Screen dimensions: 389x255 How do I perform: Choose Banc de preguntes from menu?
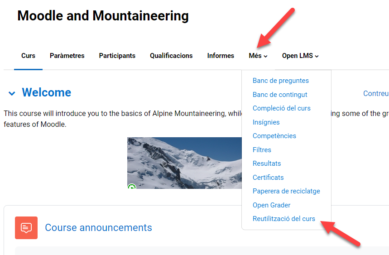coord(281,81)
